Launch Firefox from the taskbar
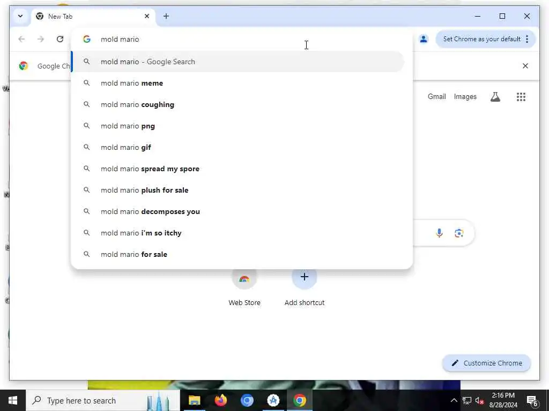Screen dimensions: 549x411 click(220, 400)
